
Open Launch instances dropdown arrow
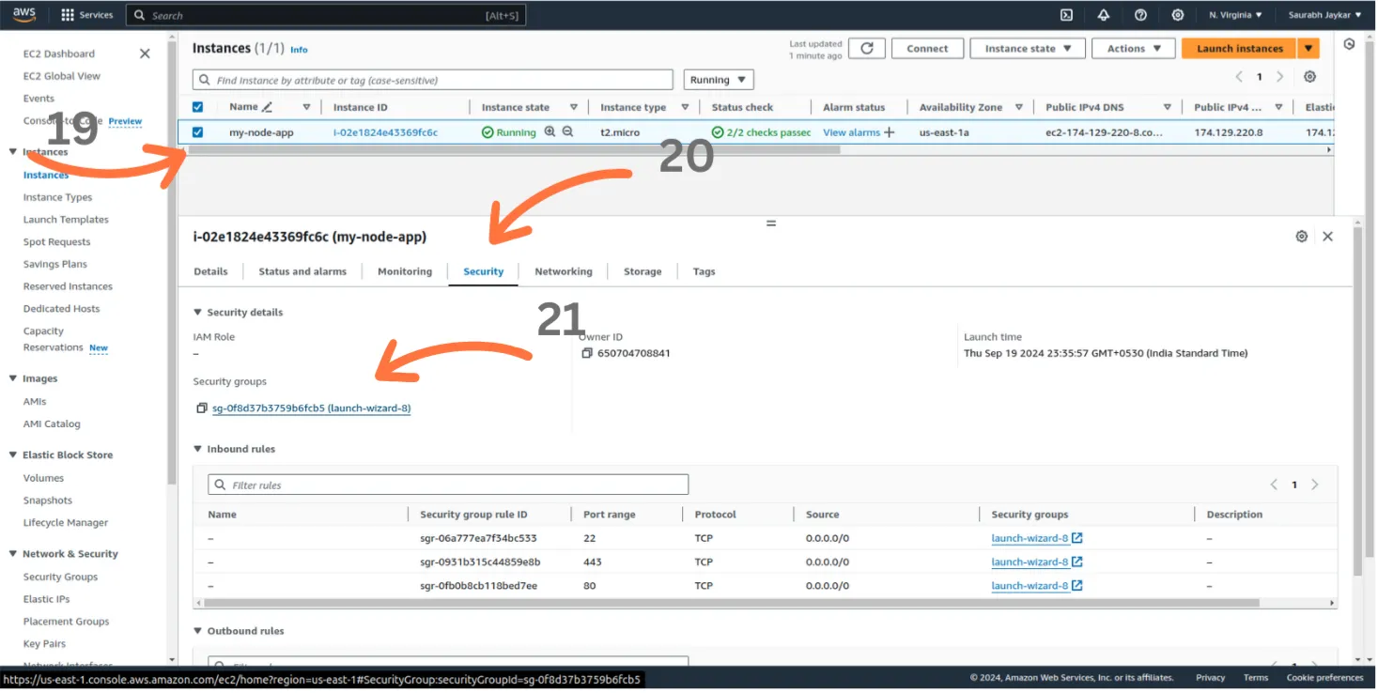[x=1309, y=49]
